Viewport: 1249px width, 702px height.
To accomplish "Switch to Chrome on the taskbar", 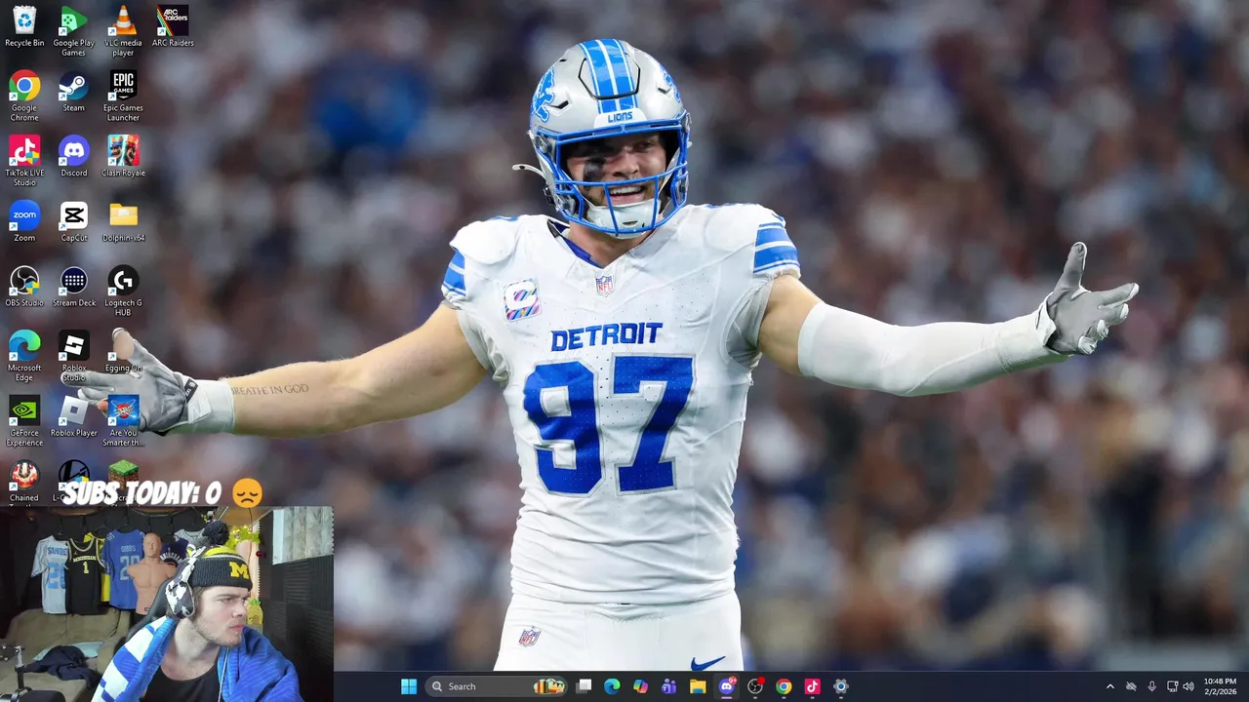I will point(784,686).
